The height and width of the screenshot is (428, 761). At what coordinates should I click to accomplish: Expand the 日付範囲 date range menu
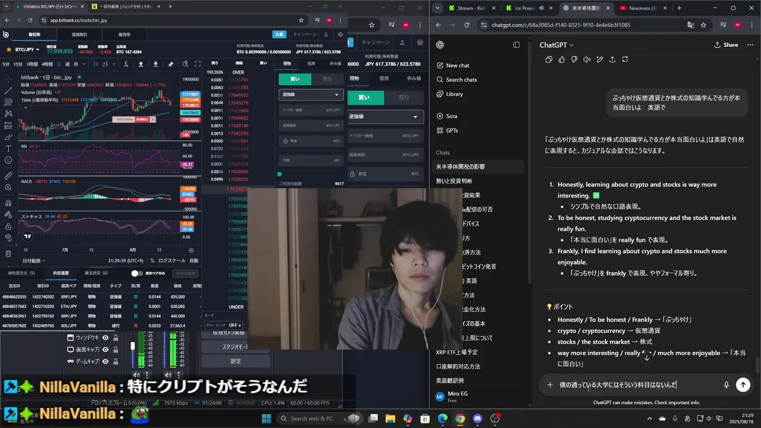(33, 260)
